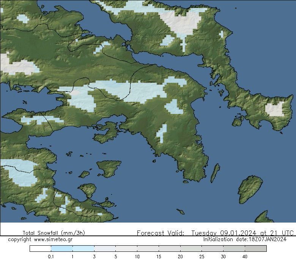Click the narrow vertical snow strip in southern Attica

(x=162, y=133)
